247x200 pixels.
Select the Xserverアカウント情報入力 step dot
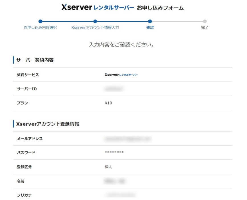tap(95, 21)
